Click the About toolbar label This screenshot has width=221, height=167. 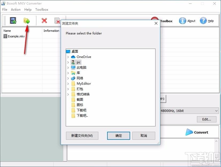(x=191, y=21)
